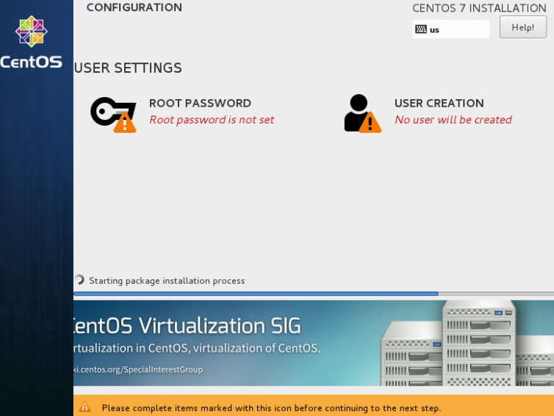Screen dimensions: 554x416
Task: Click the package installation progress bar
Action: point(314,294)
